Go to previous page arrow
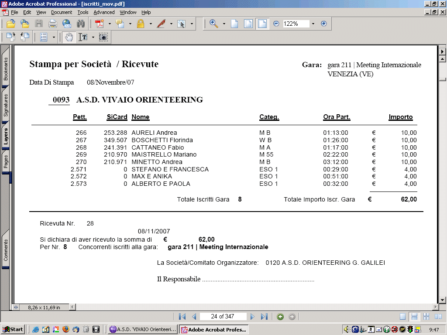Image resolution: width=447 pixels, height=335 pixels. pos(194,317)
